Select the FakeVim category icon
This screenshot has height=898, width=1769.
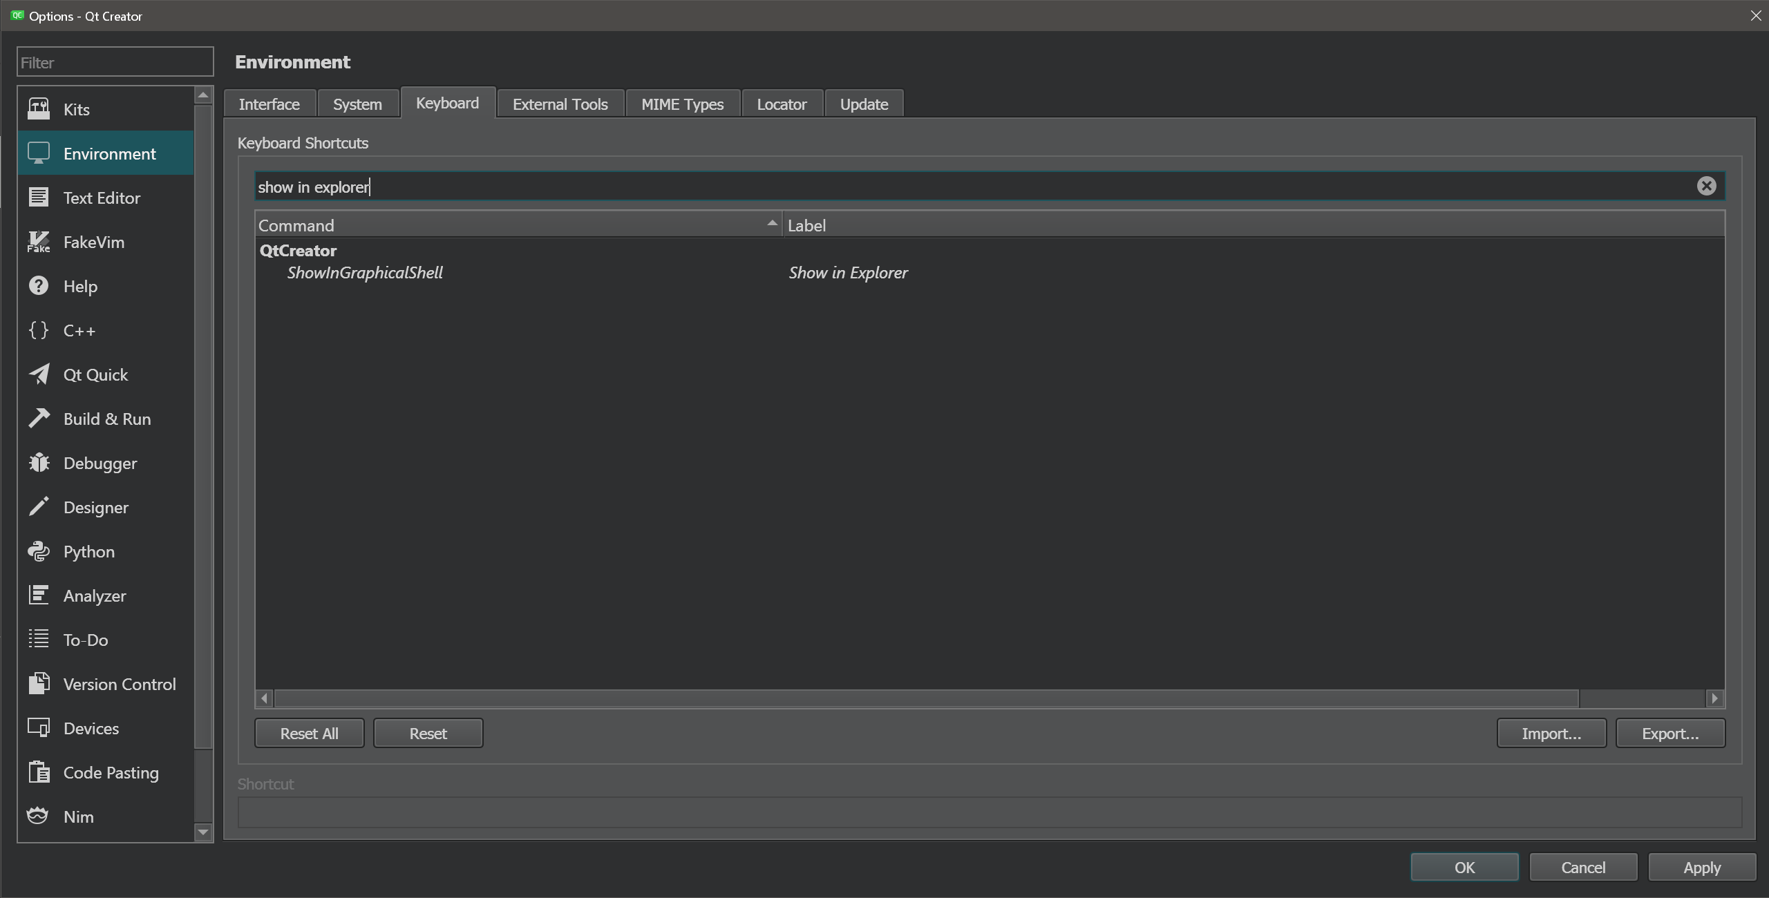(x=39, y=242)
